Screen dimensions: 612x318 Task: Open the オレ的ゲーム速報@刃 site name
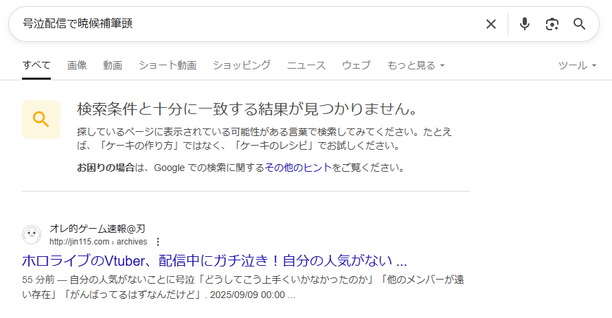click(97, 229)
